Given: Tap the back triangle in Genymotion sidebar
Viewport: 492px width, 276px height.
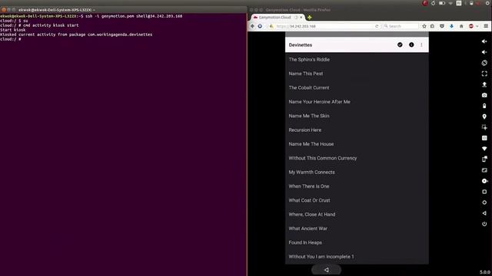Looking at the screenshot, I should 484,213.
